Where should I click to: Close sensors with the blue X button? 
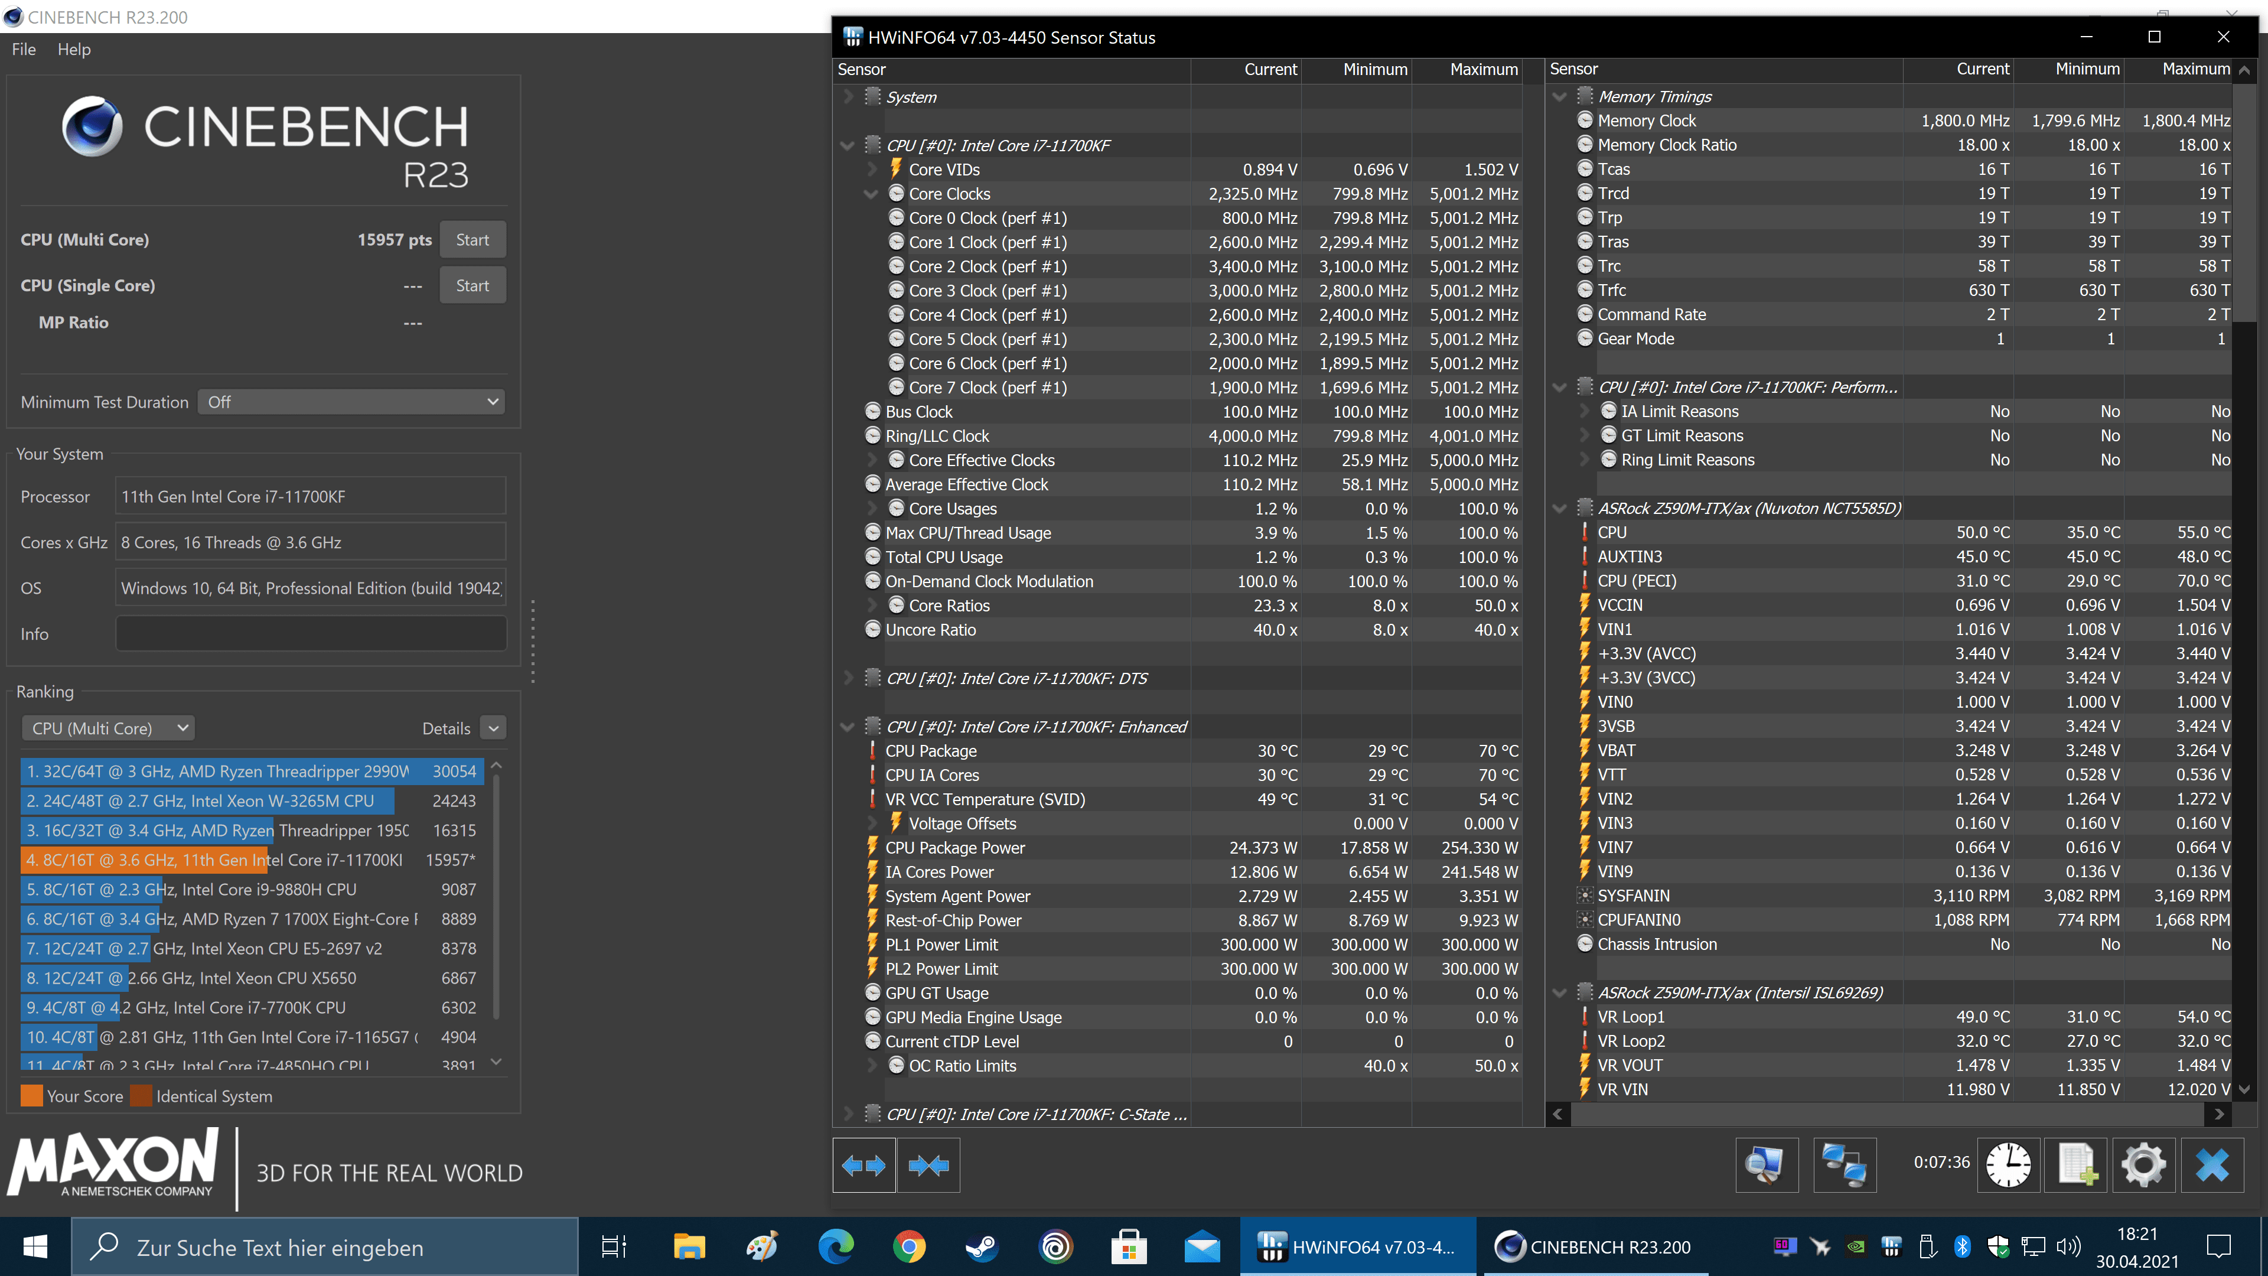tap(2212, 1165)
